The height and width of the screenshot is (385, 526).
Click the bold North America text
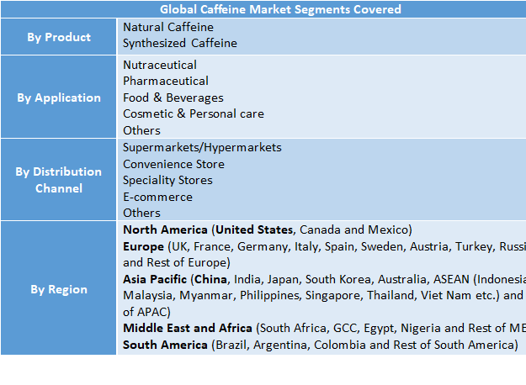coord(166,229)
